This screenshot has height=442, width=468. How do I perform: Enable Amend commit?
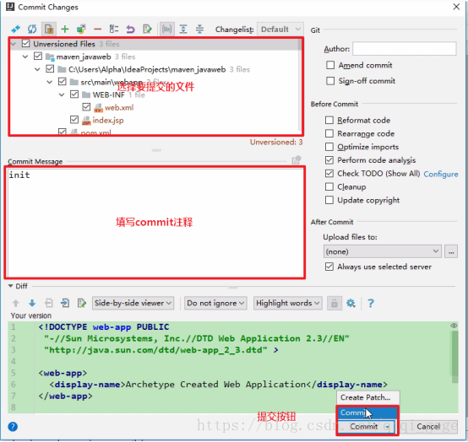pos(330,65)
